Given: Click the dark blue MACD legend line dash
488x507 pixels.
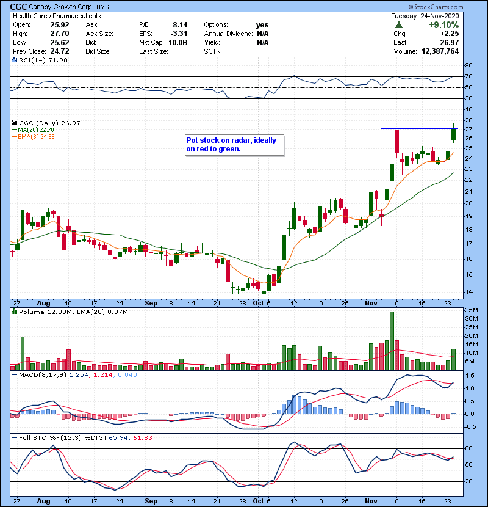Looking at the screenshot, I should (14, 375).
